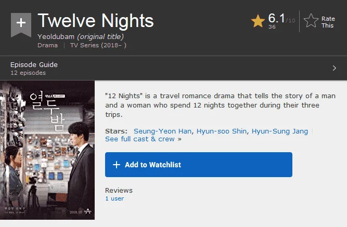Open Hyun-Sung Jang's profile link
Image resolution: width=347 pixels, height=227 pixels.
click(x=280, y=131)
